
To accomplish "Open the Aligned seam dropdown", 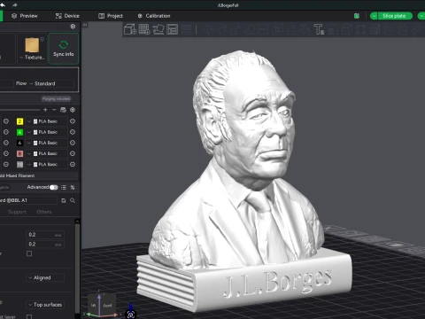I will coord(45,277).
